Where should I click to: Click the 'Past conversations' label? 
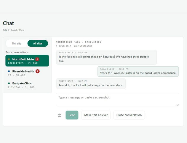tap(17, 52)
